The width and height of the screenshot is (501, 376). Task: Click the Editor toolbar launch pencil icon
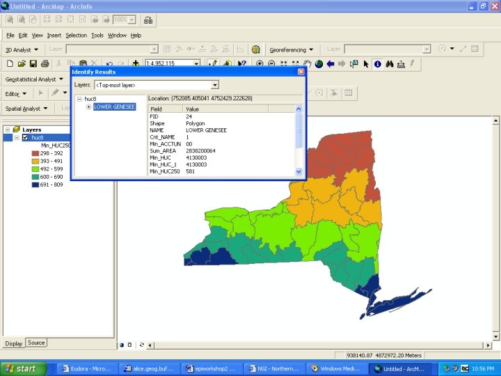click(212, 63)
